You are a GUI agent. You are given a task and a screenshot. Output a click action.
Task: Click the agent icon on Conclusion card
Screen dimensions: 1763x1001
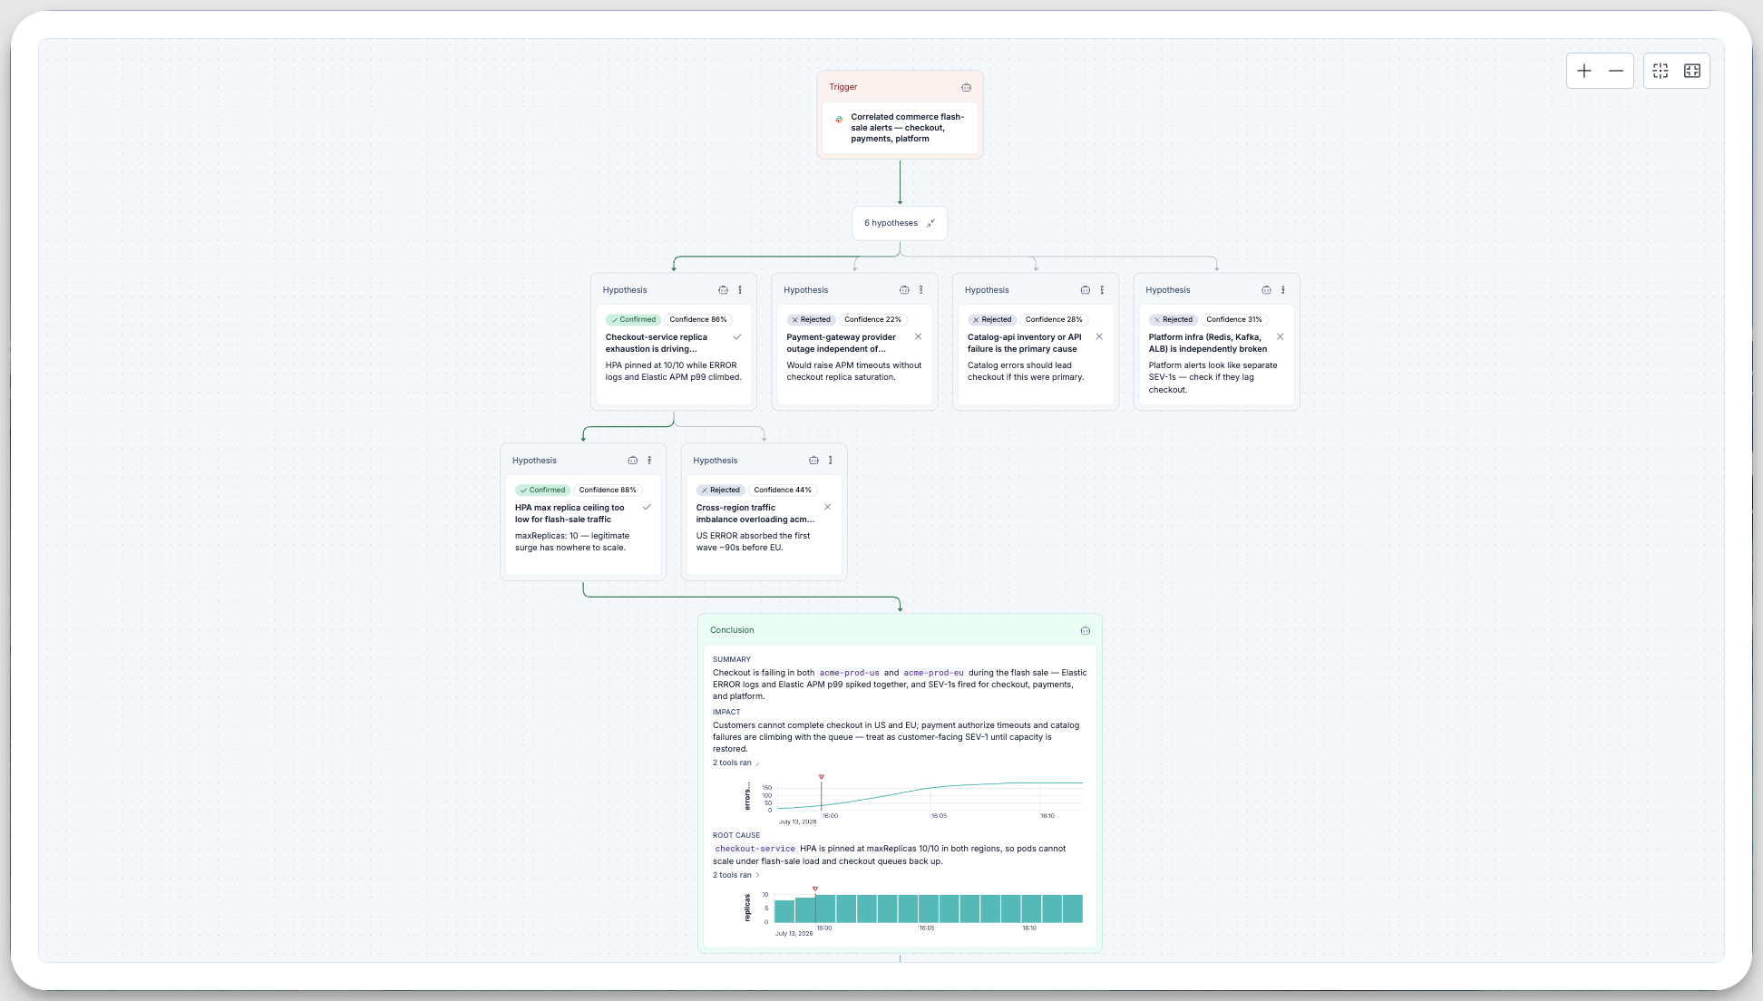(1086, 630)
